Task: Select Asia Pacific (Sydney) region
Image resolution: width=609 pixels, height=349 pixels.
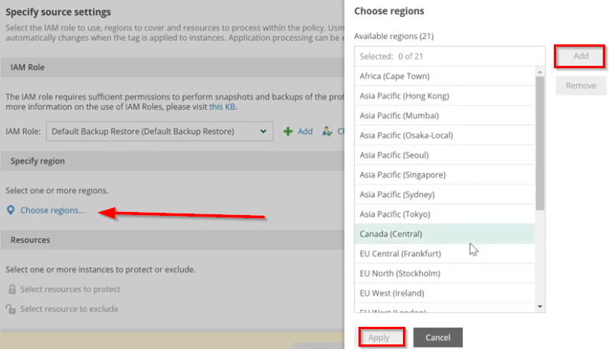Action: [x=444, y=194]
